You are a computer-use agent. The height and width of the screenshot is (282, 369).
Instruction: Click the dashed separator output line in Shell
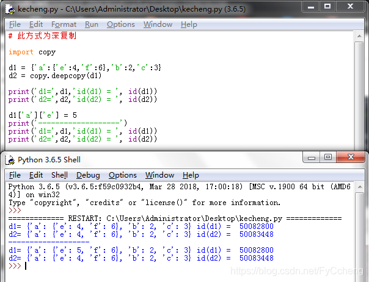click(49, 242)
